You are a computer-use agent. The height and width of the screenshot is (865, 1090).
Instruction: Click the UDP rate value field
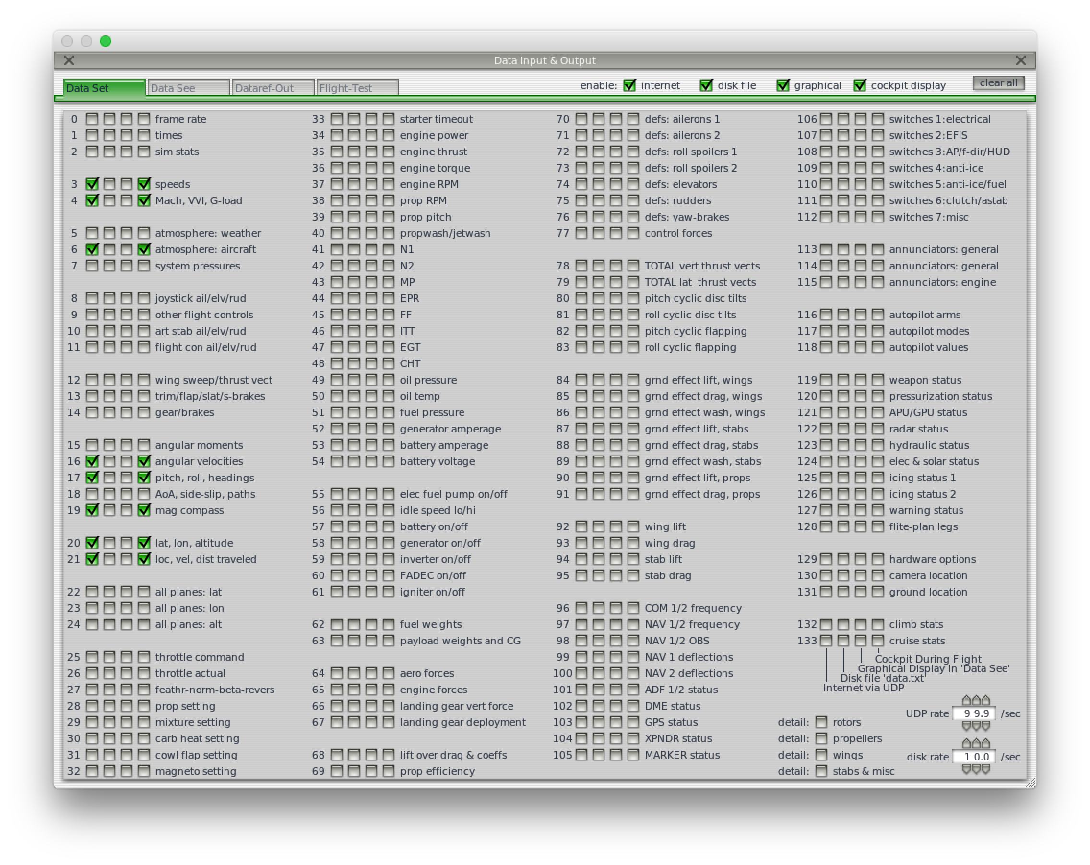pyautogui.click(x=974, y=713)
